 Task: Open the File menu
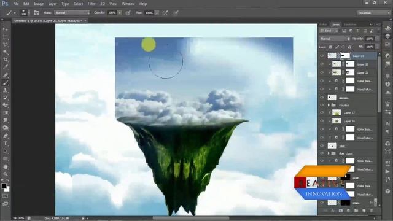16,4
